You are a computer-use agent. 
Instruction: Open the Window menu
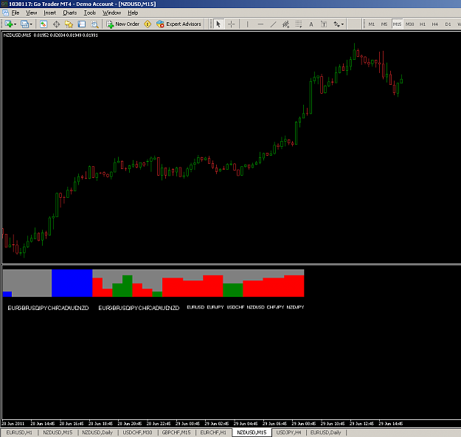(x=111, y=13)
